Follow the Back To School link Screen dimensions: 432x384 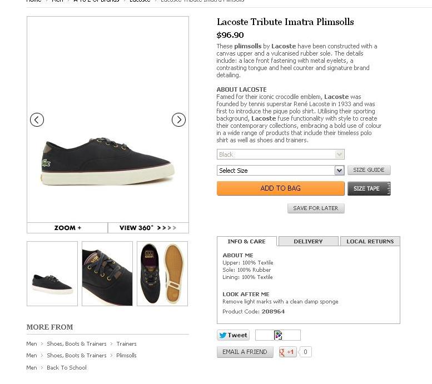[x=67, y=367]
